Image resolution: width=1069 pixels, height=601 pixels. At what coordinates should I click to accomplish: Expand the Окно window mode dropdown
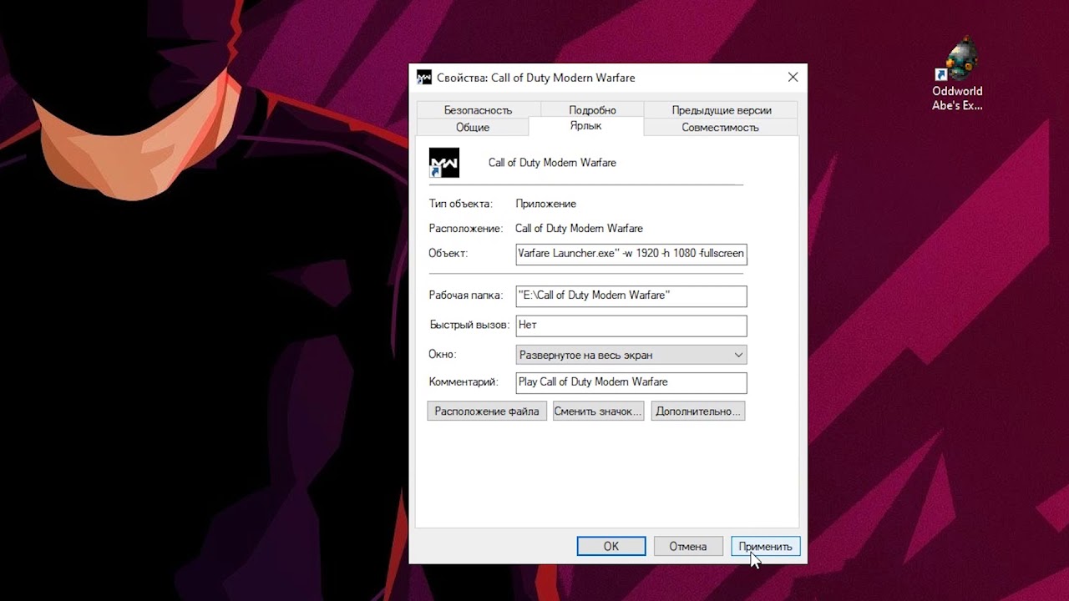pos(631,355)
